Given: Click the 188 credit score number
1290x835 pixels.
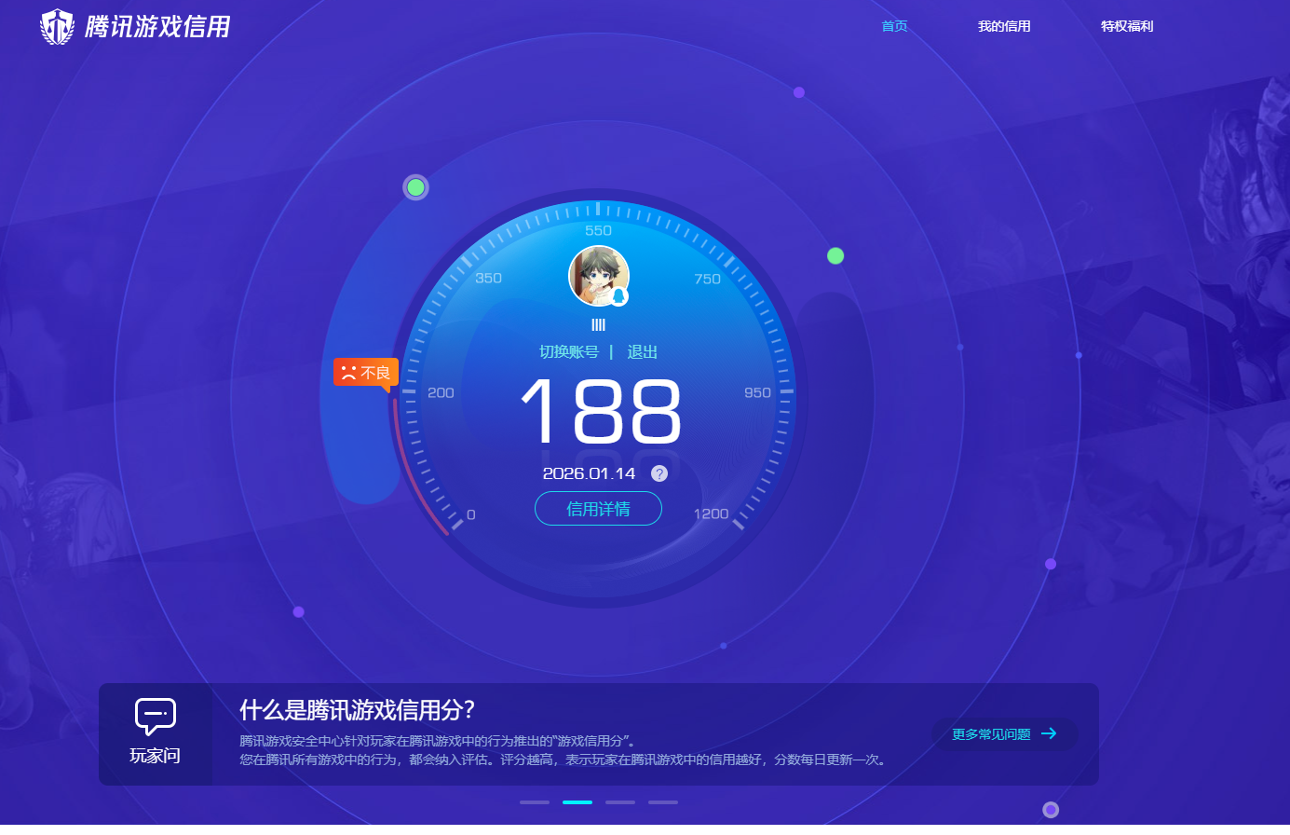Looking at the screenshot, I should 601,412.
